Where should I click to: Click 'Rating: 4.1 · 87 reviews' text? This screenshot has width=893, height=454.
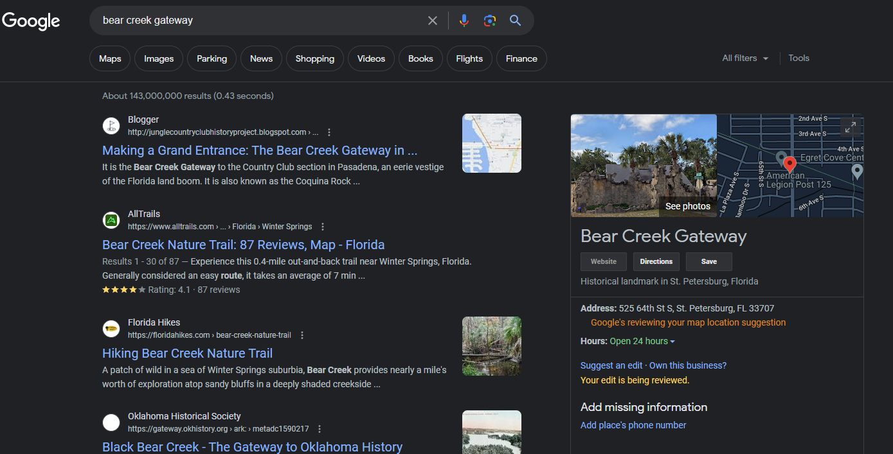(194, 290)
